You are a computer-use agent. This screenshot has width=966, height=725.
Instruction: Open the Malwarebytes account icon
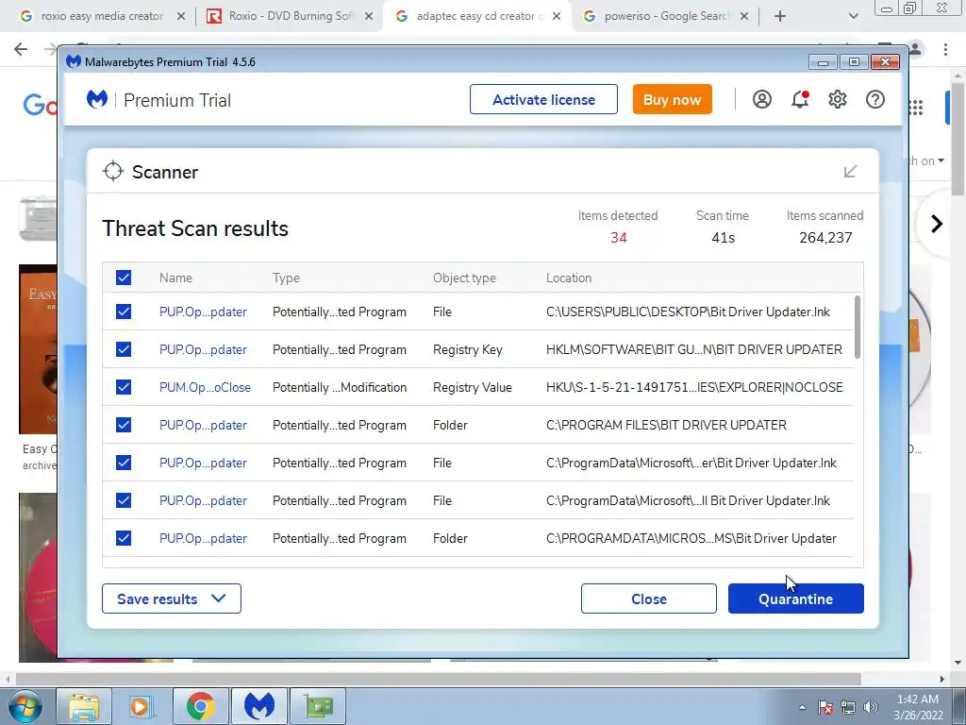761,99
